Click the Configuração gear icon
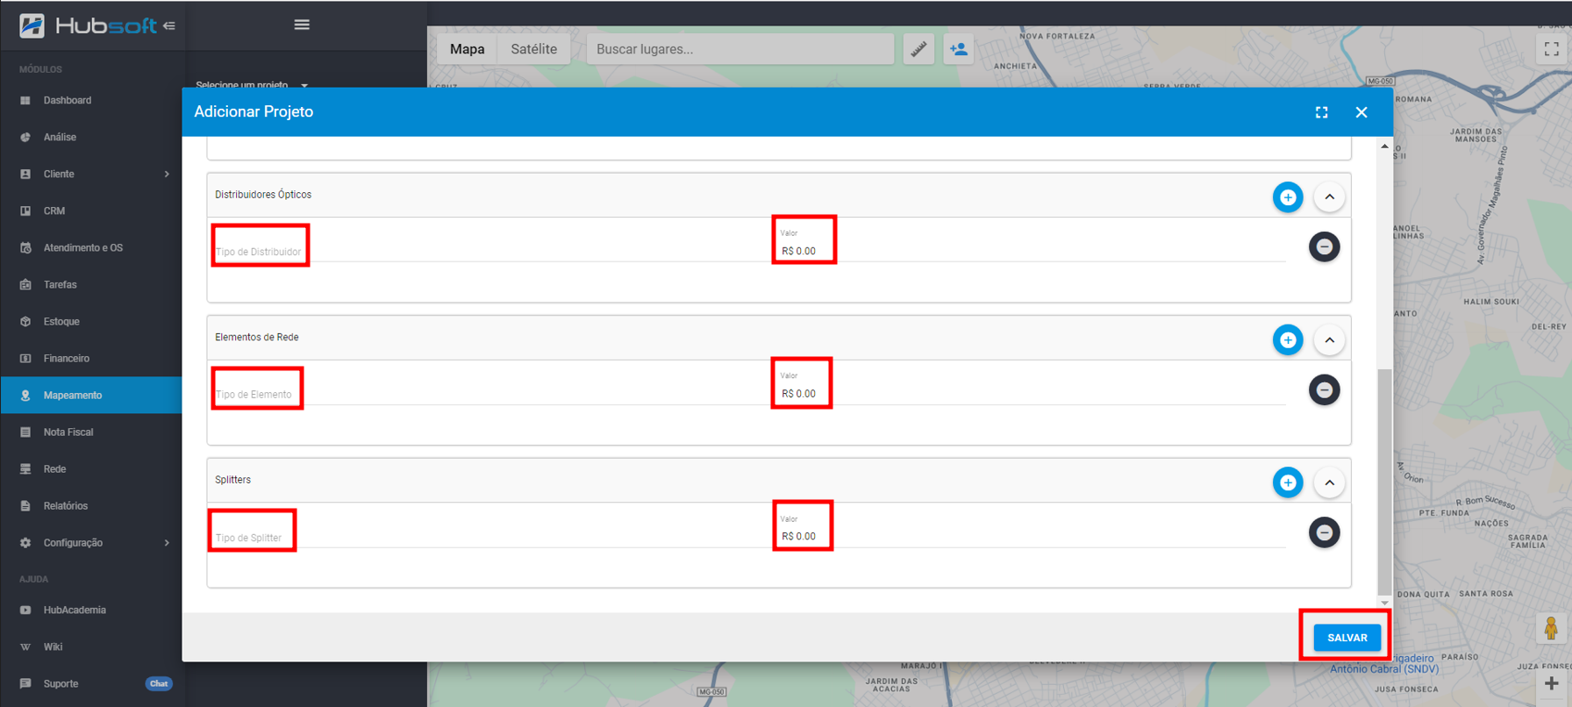The width and height of the screenshot is (1572, 707). 25,542
